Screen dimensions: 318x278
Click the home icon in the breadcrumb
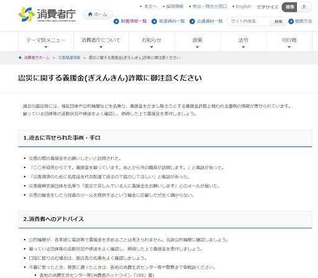pos(20,58)
